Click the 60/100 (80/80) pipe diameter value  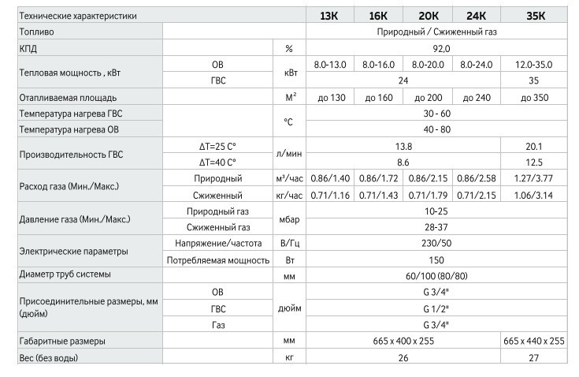(x=436, y=276)
